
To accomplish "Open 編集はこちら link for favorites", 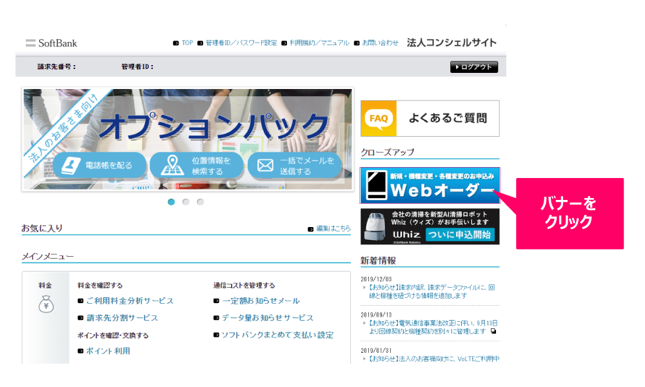I will pos(333,229).
